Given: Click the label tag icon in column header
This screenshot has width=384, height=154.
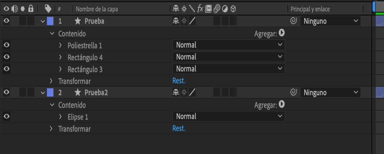Looking at the screenshot, I should 48,9.
